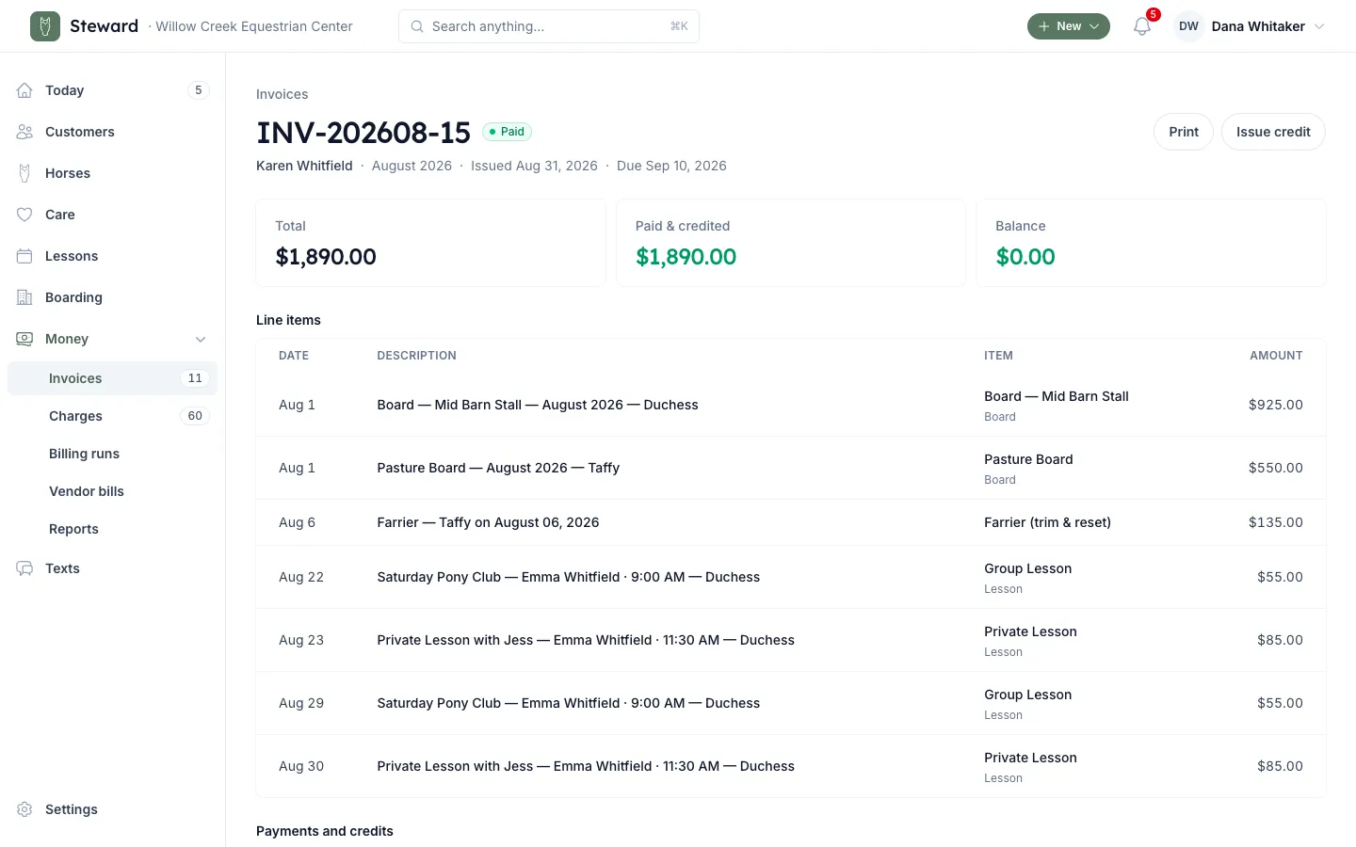Click the Care heart icon

(x=24, y=215)
